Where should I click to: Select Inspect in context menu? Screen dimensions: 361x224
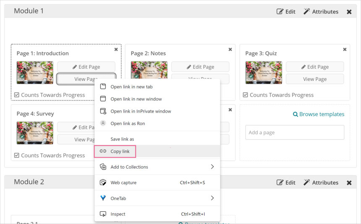tap(157, 214)
